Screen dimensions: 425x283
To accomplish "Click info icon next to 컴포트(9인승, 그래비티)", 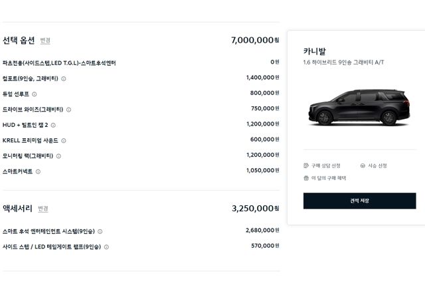I will tap(64, 78).
